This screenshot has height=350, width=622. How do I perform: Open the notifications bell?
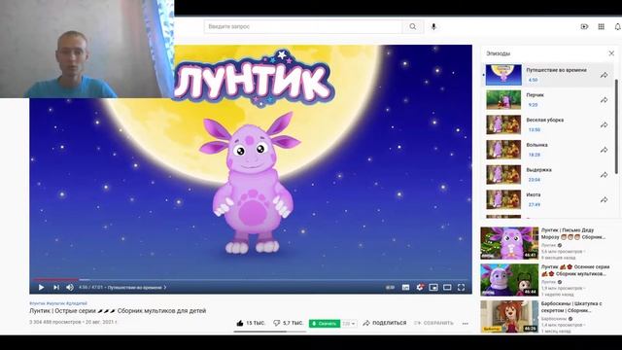pyautogui.click(x=618, y=26)
